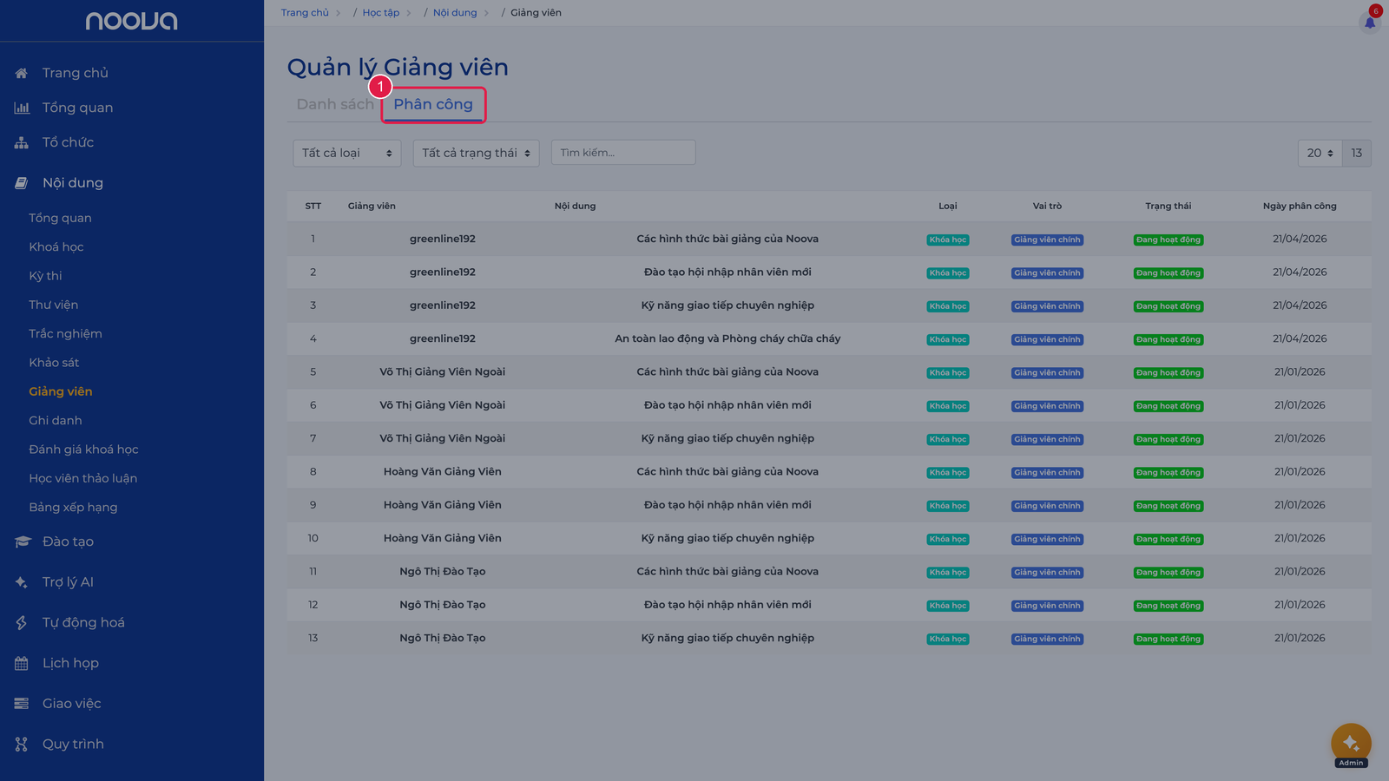Open Bảng xếp hạng in sidebar
This screenshot has width=1389, height=781.
pos(73,507)
